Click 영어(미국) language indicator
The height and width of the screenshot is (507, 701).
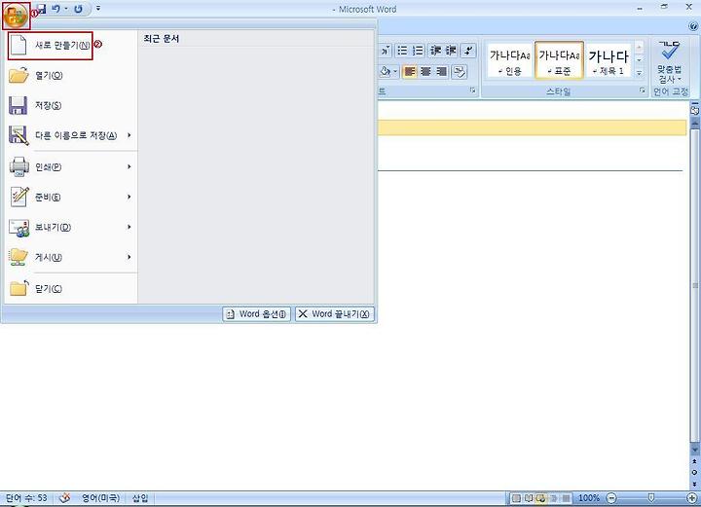coord(100,497)
